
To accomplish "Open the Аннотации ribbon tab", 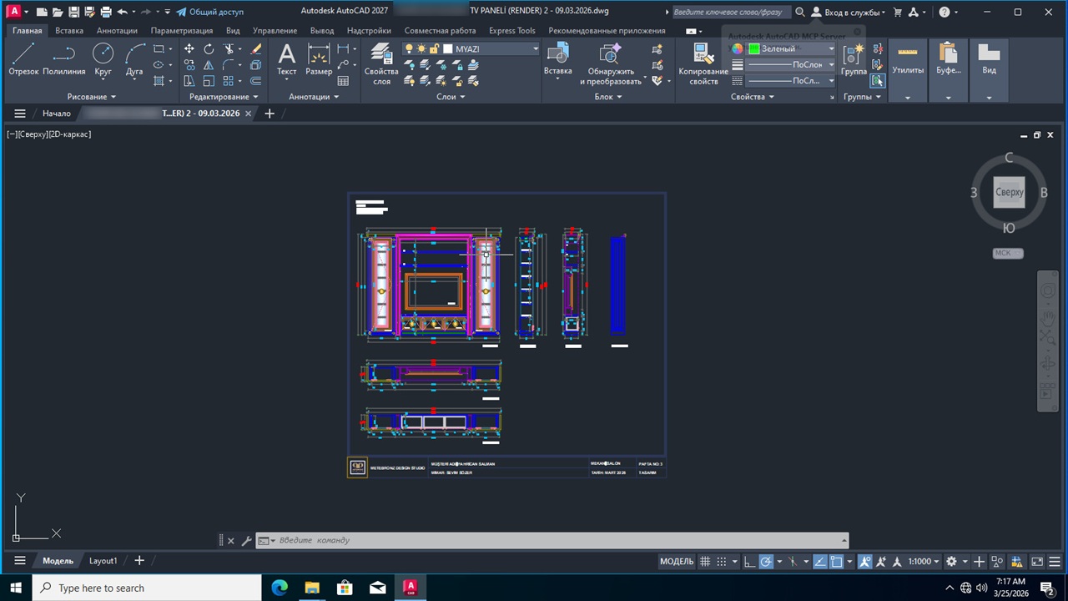I will pos(117,31).
